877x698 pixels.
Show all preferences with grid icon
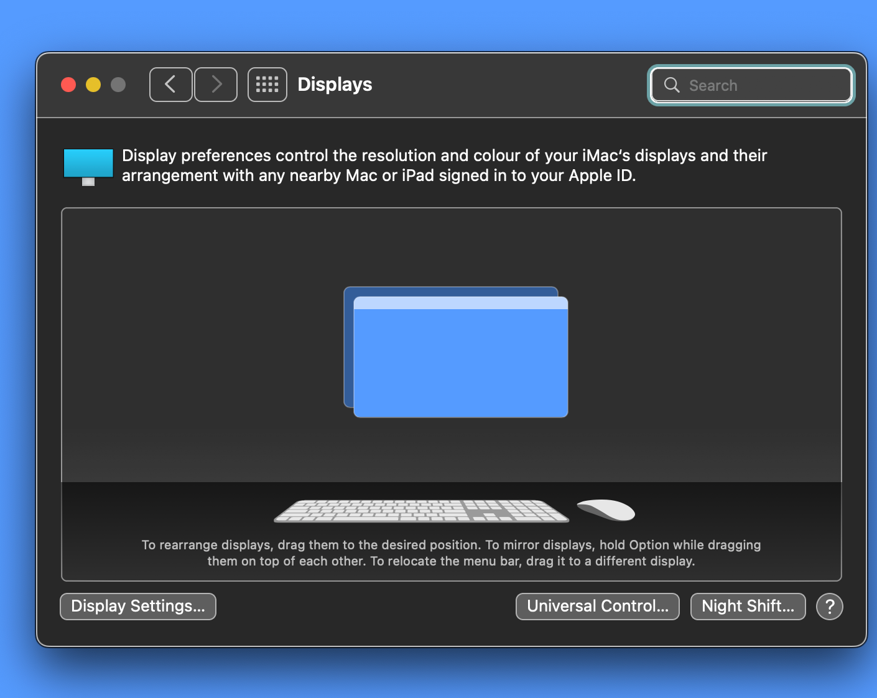pos(267,85)
